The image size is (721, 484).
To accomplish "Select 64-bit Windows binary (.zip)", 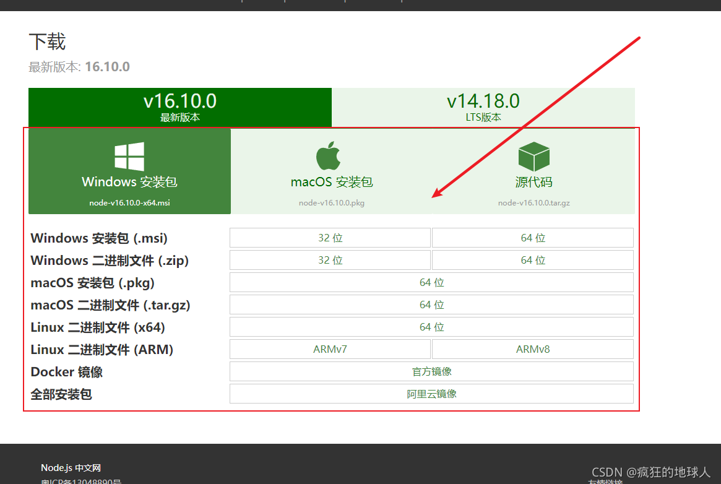I will 533,260.
